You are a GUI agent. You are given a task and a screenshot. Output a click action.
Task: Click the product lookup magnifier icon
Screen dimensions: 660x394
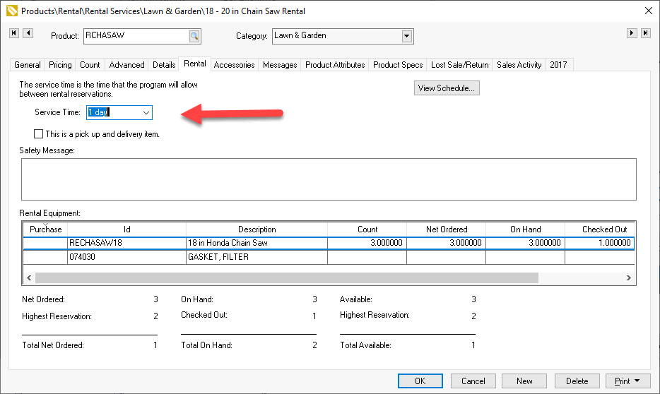click(194, 36)
